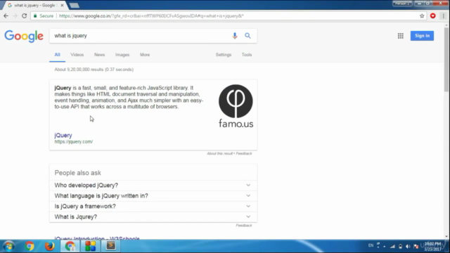Open the Tools search options
450x253 pixels.
click(247, 55)
